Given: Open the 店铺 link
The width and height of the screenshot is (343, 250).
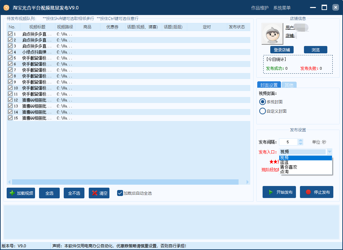Looking at the screenshot, I should coord(290,36).
